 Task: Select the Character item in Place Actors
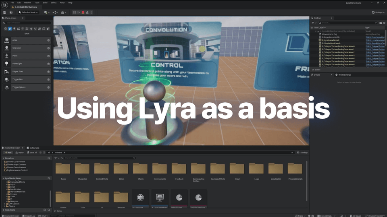pos(27,48)
